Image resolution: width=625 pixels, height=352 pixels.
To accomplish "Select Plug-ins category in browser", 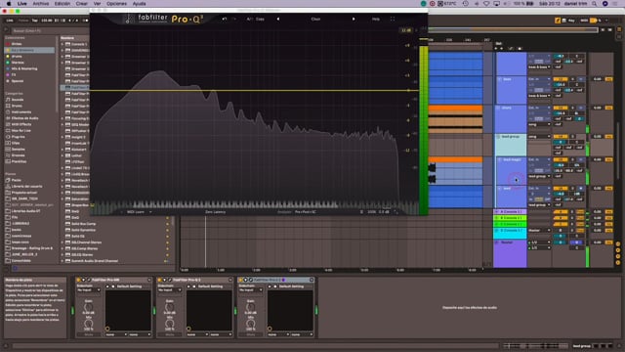I will pos(18,137).
